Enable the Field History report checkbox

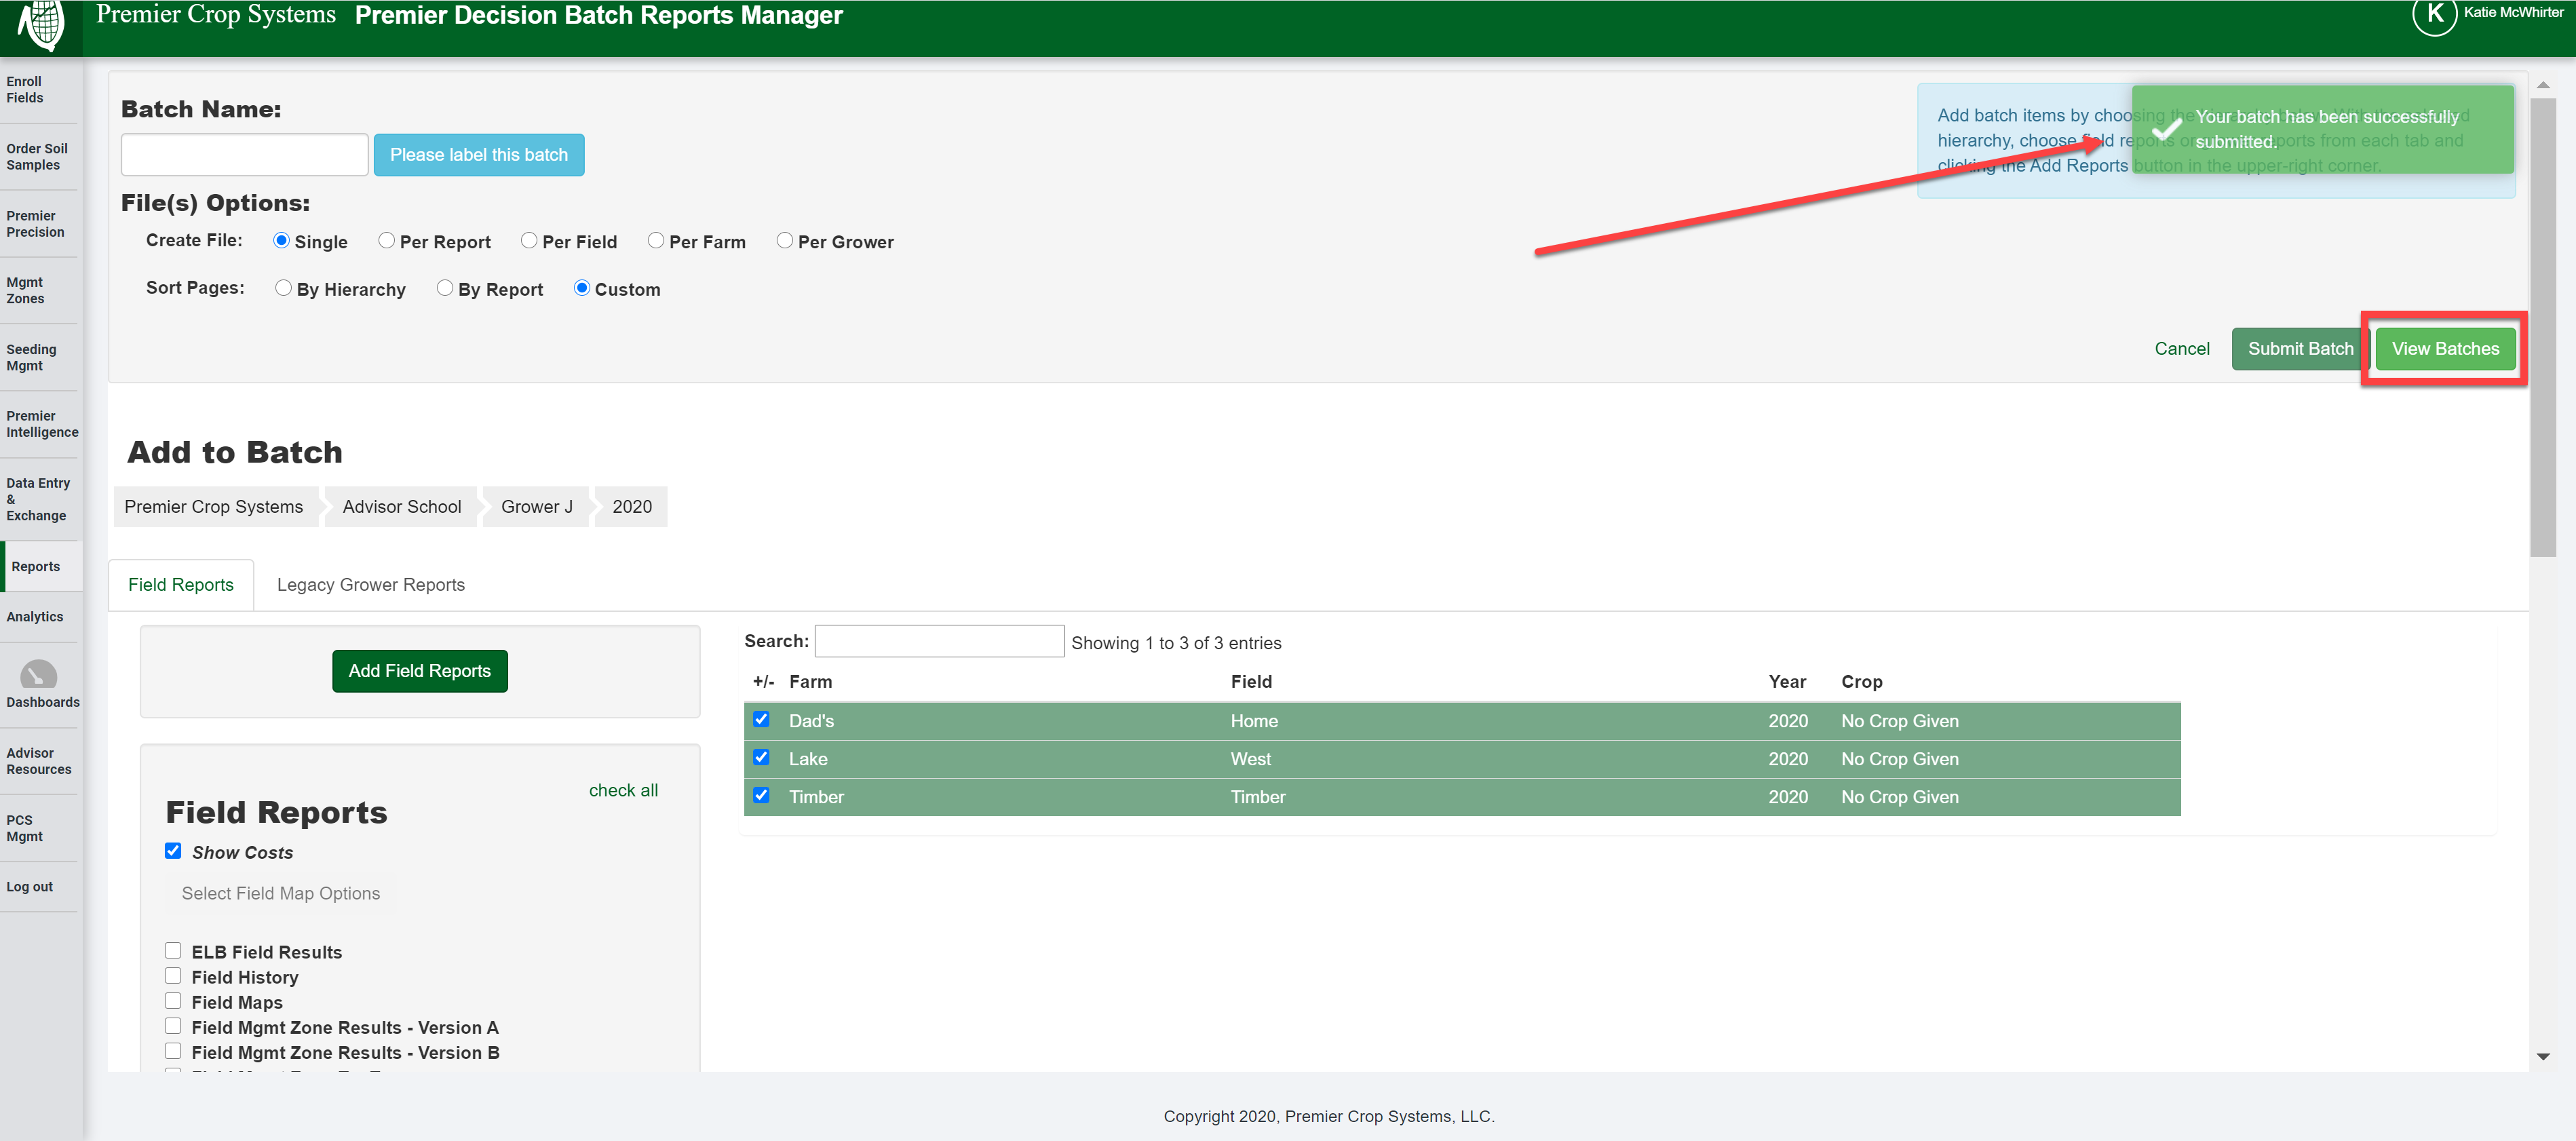coord(173,975)
